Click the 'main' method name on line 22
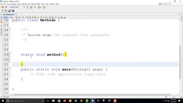Screen dimensions: 183x103 67,69
